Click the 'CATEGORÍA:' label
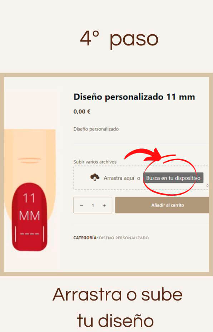 point(85,238)
